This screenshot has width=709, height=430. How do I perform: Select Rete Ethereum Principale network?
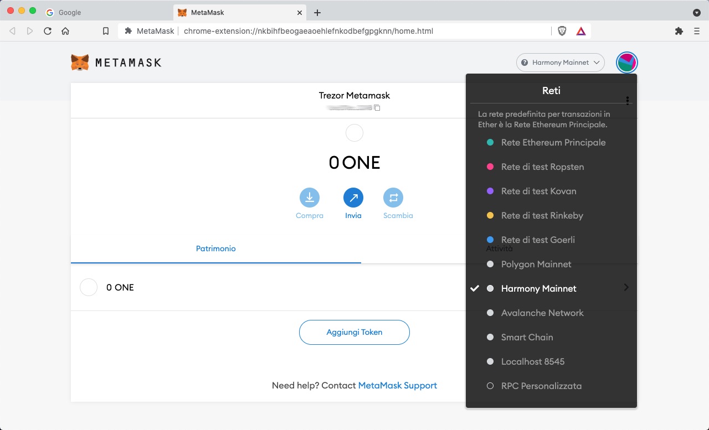tap(551, 142)
